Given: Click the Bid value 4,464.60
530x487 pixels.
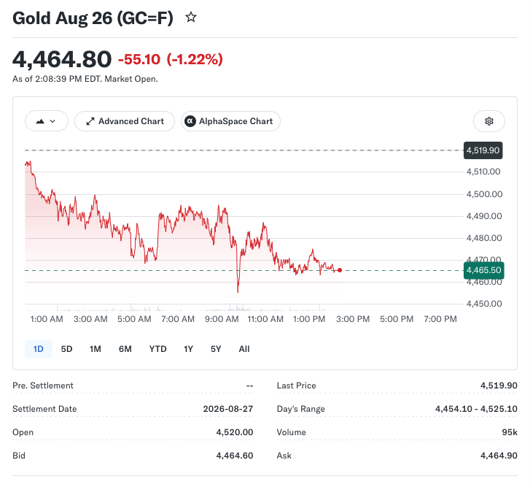Looking at the screenshot, I should (235, 456).
